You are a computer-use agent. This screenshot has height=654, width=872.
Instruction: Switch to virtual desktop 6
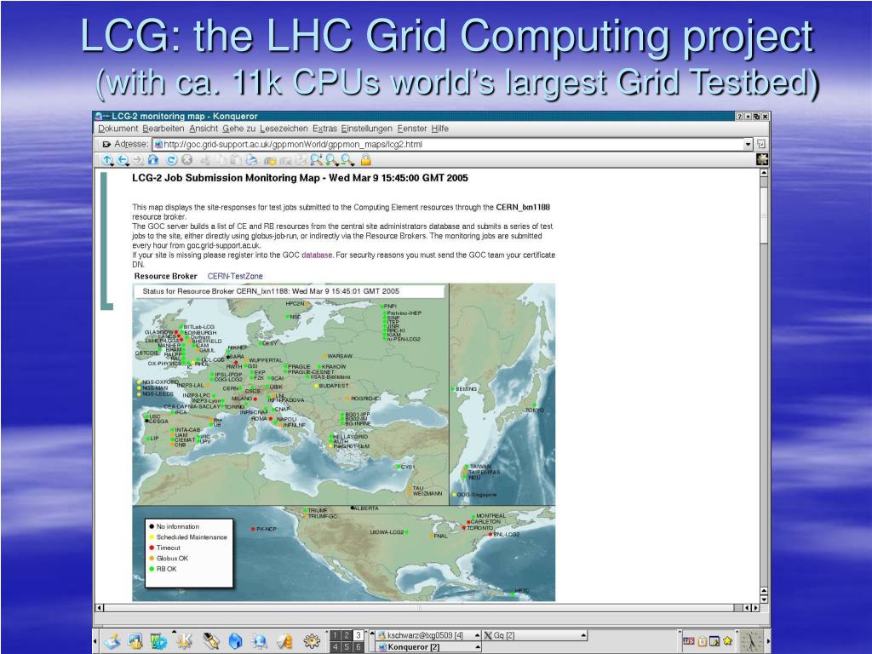click(x=359, y=647)
